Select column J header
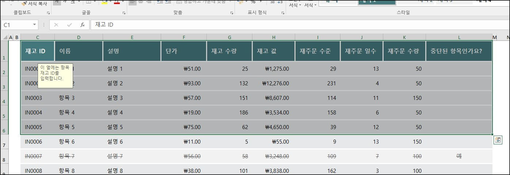510x175 pixels. (362, 37)
